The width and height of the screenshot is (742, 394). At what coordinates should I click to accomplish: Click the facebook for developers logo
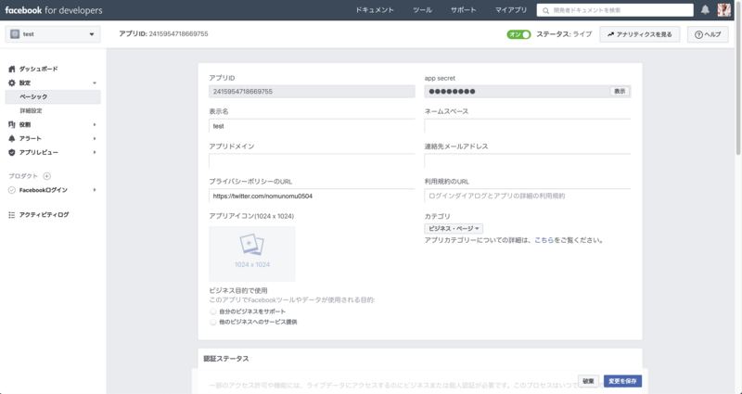pos(54,10)
